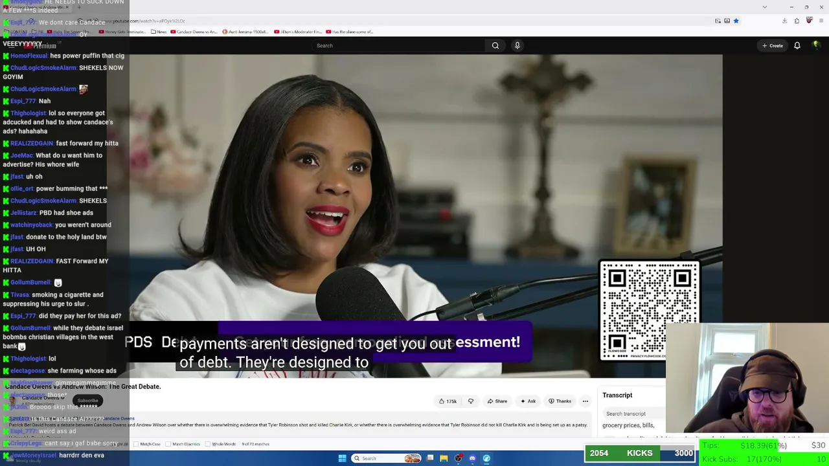Click the QR code overlay on video

point(649,309)
